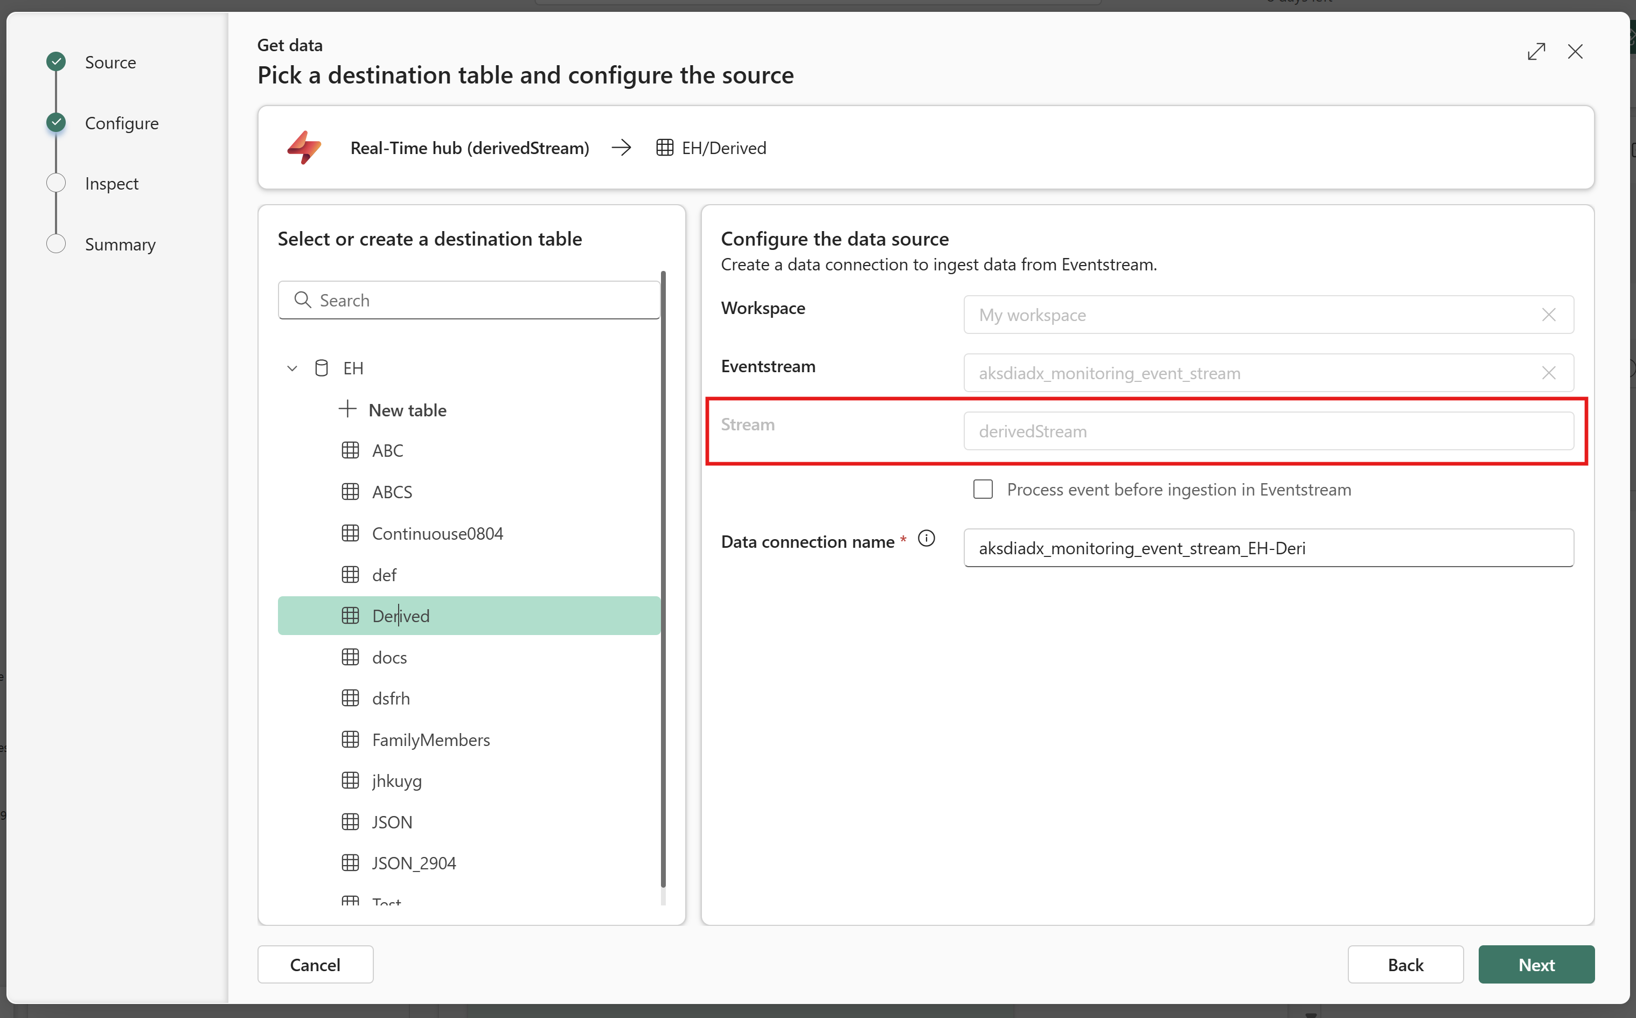Click the Data connection name input

tap(1269, 547)
